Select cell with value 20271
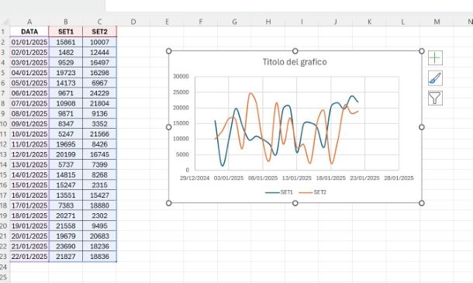 pos(66,216)
